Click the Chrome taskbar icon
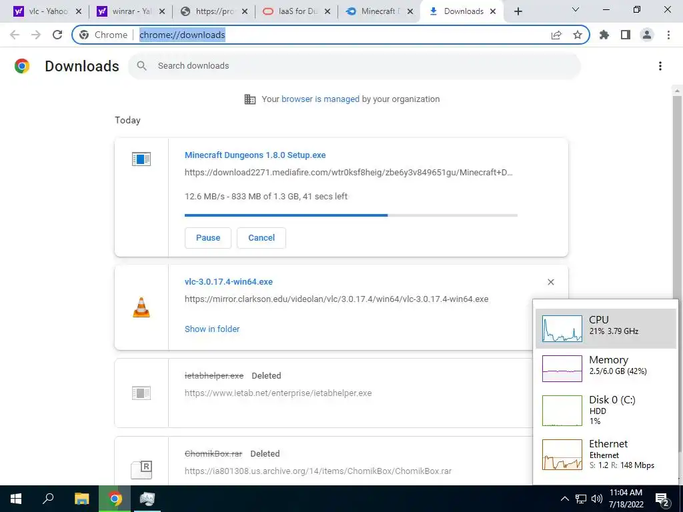683x512 pixels. (x=115, y=499)
